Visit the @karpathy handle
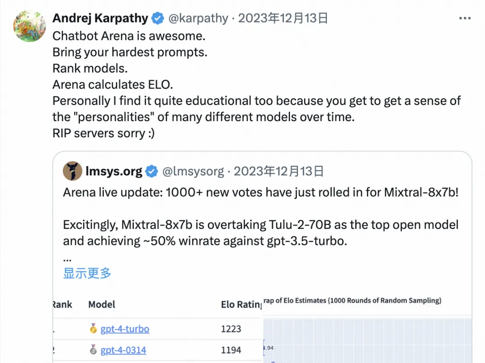Viewport: 485px width, 363px height. (198, 18)
